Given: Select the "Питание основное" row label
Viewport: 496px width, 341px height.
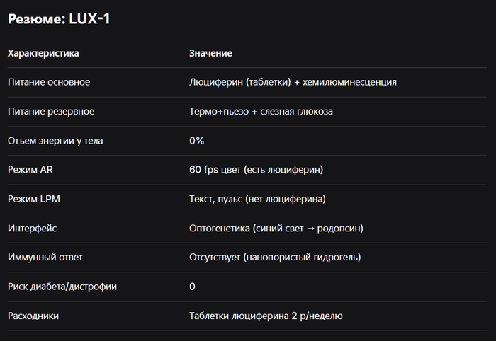Looking at the screenshot, I should [x=49, y=82].
